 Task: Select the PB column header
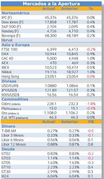coord(91,122)
